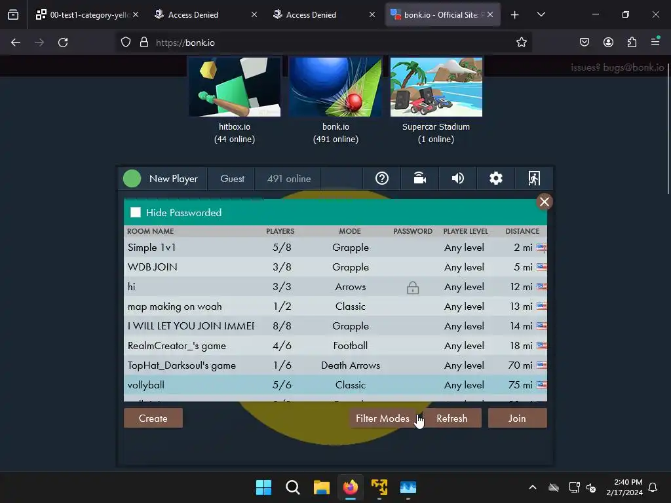Viewport: 671px width, 503px height.
Task: Refresh the room list
Action: pyautogui.click(x=452, y=418)
